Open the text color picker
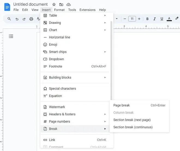 point(169,19)
